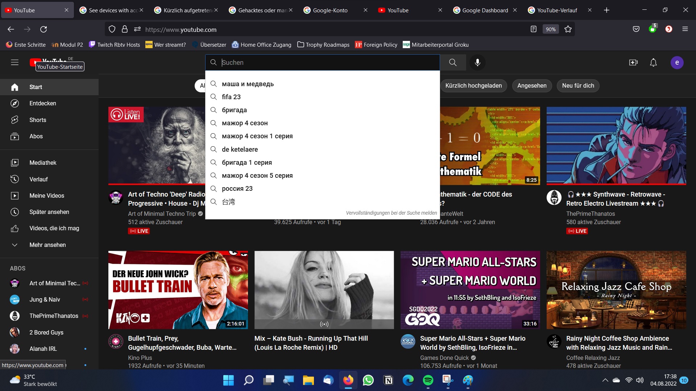Open Videos, die ich mag
696x391 pixels.
pyautogui.click(x=49, y=228)
